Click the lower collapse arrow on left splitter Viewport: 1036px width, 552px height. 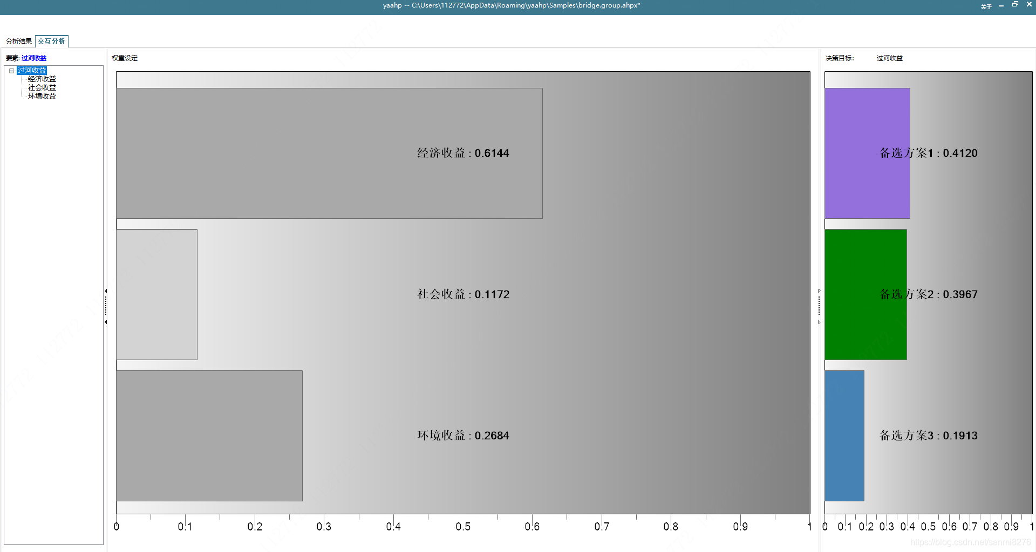(106, 322)
